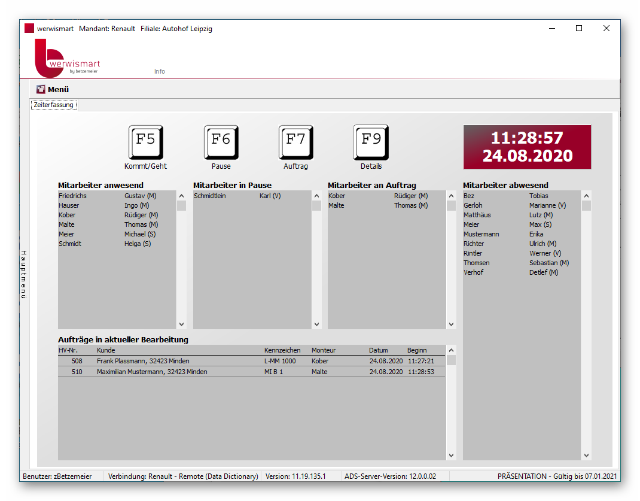
Task: Select absent employee Mustermann Erika
Action: (x=522, y=234)
